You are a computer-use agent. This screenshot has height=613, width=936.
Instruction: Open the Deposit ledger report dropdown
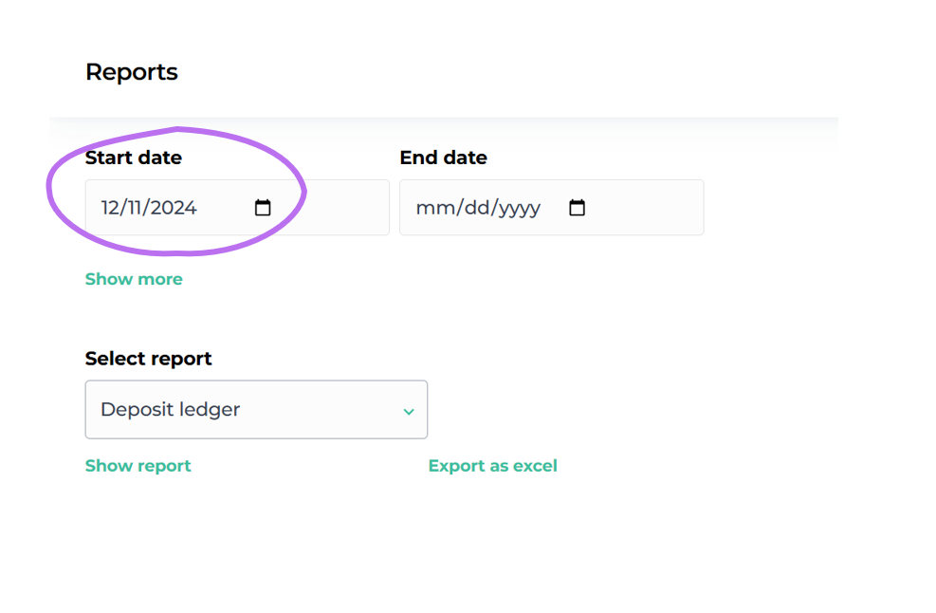pos(256,410)
